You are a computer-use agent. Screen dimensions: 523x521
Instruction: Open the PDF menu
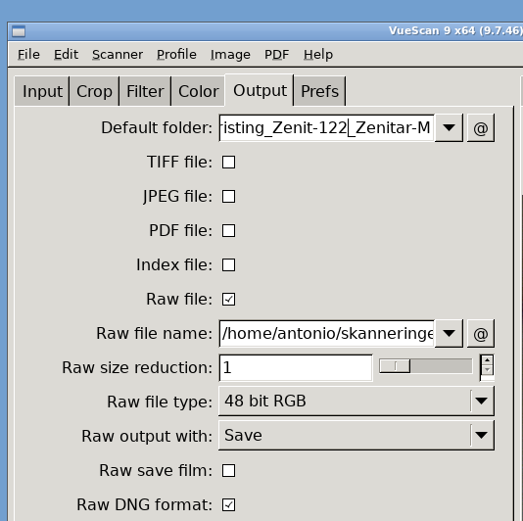(276, 55)
